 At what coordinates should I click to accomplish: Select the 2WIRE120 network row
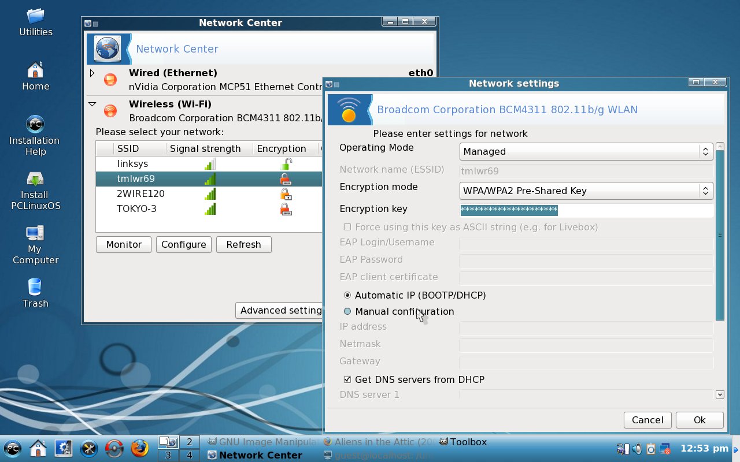pyautogui.click(x=209, y=194)
